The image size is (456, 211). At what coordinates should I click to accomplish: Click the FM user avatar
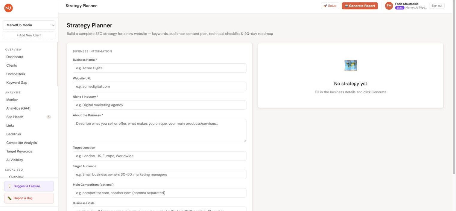[389, 6]
